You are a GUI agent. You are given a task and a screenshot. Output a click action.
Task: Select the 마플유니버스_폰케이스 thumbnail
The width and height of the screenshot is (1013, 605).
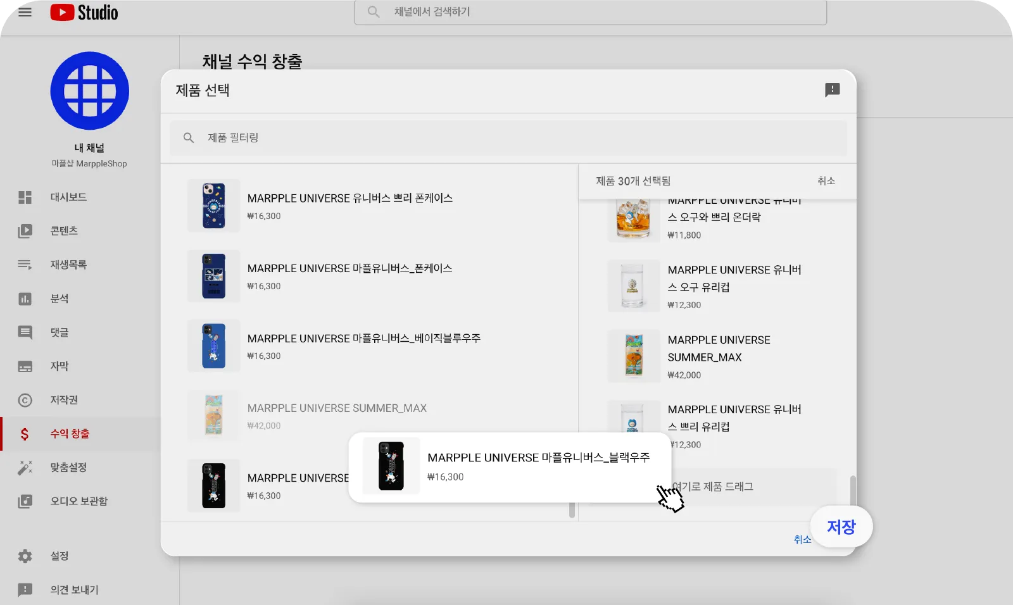tap(214, 276)
